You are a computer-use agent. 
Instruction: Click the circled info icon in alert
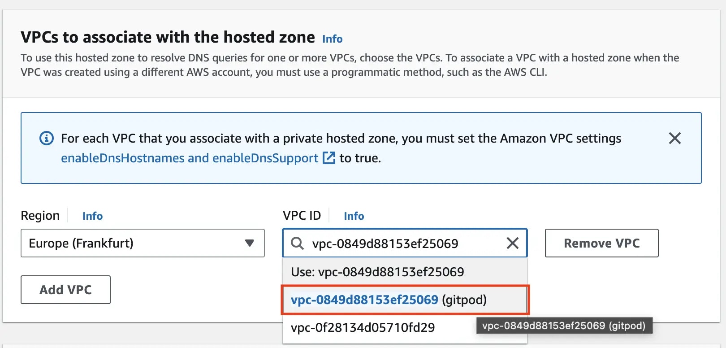point(47,138)
